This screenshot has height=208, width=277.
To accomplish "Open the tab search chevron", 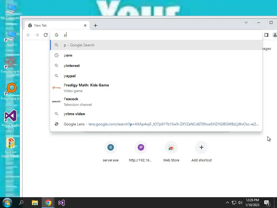I will 246,22.
